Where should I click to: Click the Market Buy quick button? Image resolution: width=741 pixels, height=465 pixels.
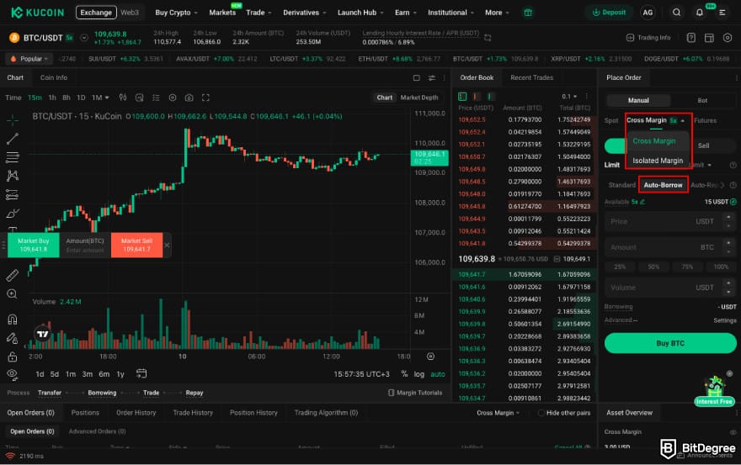point(34,245)
